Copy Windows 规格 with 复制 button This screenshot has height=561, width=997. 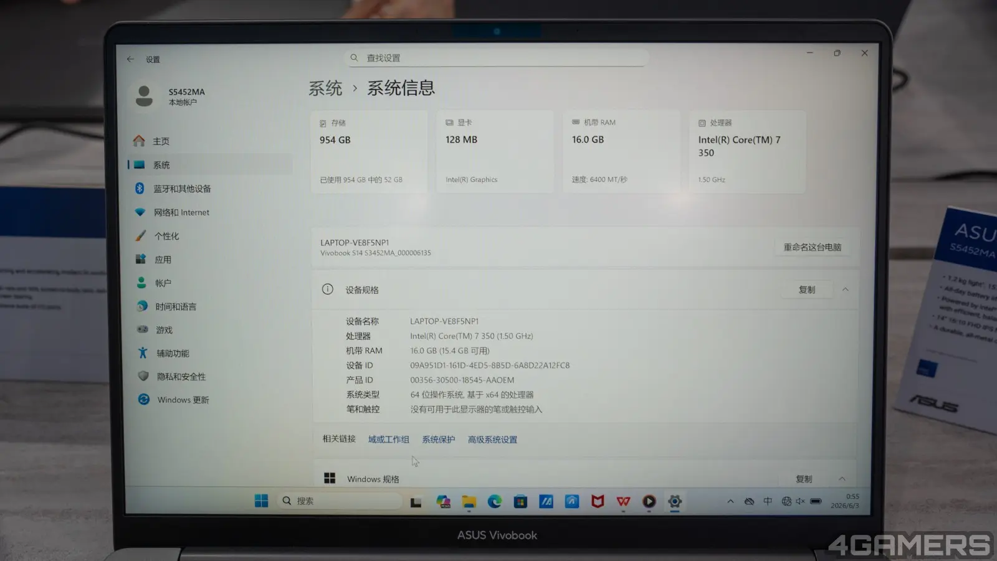804,479
